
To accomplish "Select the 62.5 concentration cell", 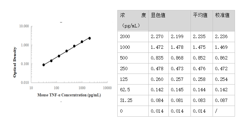I will (x=133, y=90).
